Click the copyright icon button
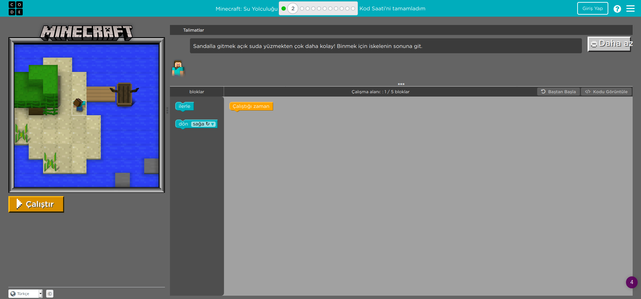The width and height of the screenshot is (641, 299). pos(50,294)
